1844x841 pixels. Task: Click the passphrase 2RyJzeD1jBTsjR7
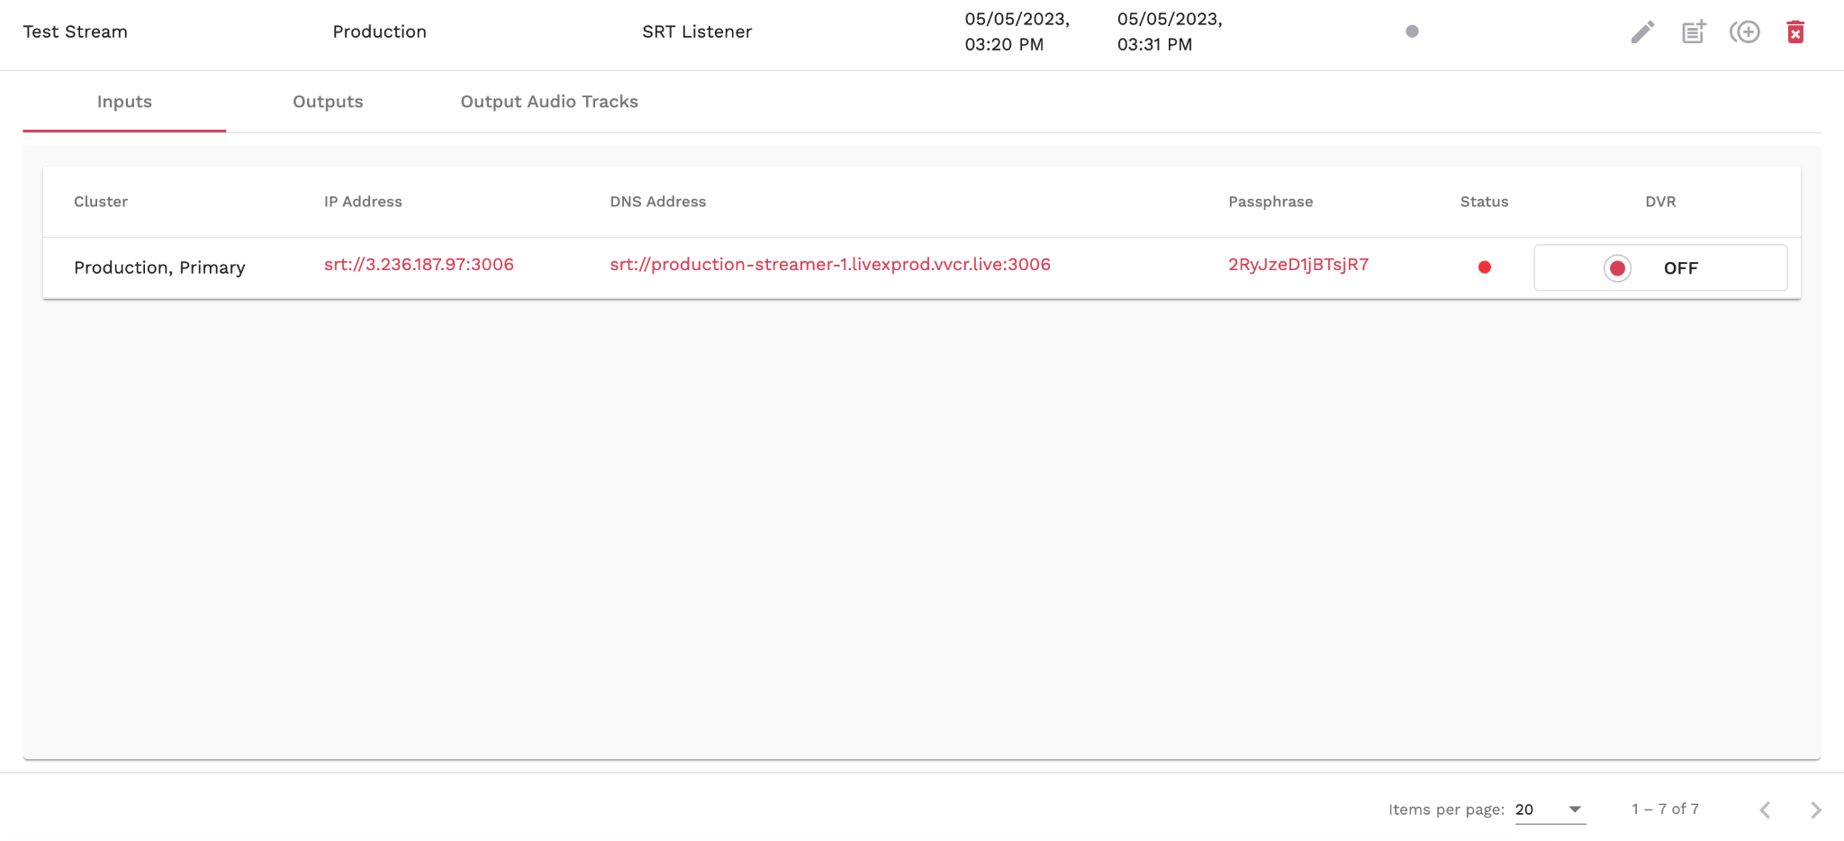(x=1297, y=265)
